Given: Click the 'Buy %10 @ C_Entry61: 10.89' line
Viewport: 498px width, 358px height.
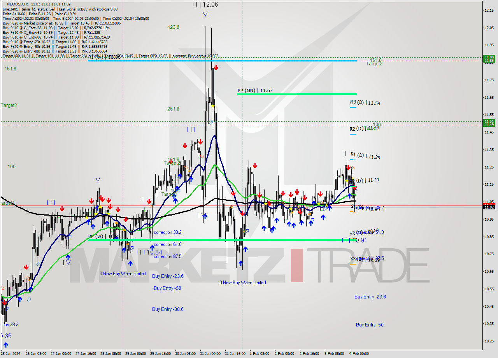Looking at the screenshot, I should pyautogui.click(x=51, y=32).
